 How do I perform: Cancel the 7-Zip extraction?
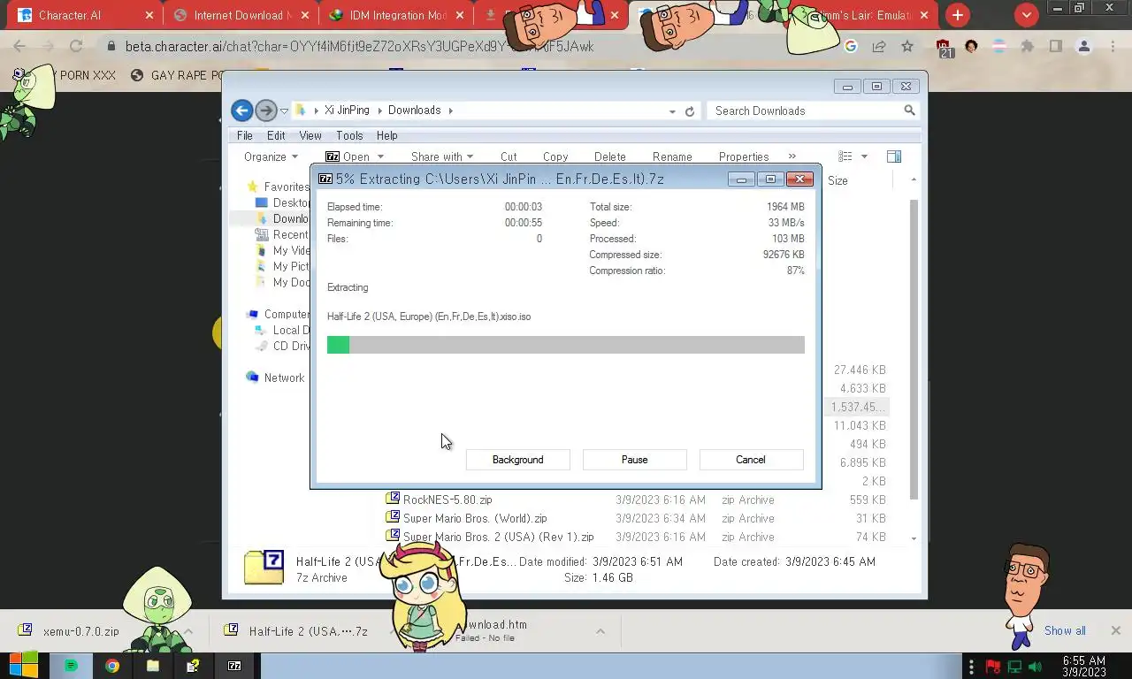pos(751,460)
